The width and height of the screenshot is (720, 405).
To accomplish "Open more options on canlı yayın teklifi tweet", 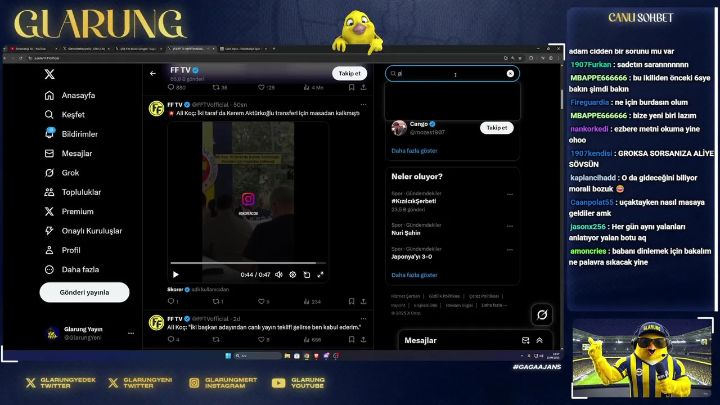I will (x=363, y=319).
